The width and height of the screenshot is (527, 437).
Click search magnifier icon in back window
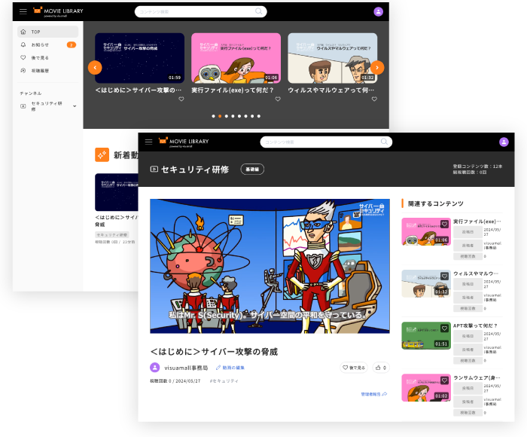[258, 11]
